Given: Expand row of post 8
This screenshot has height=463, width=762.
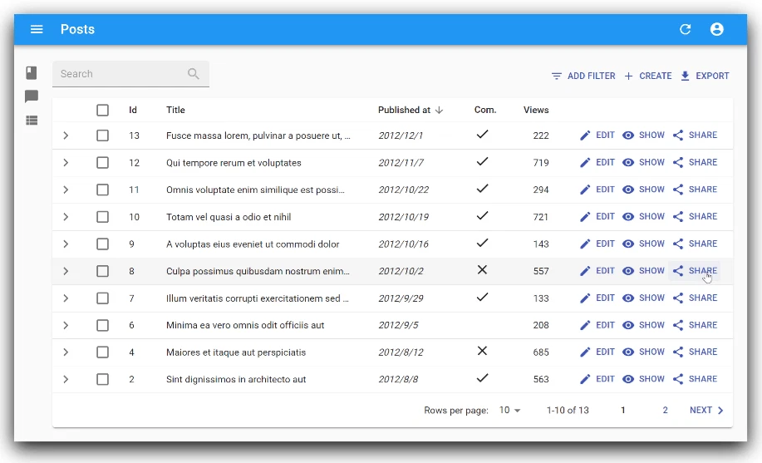Looking at the screenshot, I should (x=66, y=271).
